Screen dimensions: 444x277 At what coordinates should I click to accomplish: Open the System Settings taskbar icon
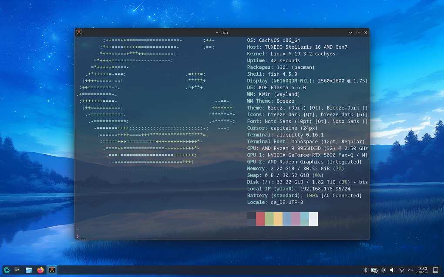[x=17, y=270]
